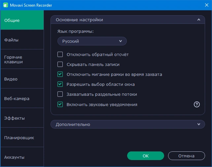Image resolution: width=212 pixels, height=167 pixels.
Task: Enable 'Захватывать раздельные потоки' checkbox
Action: click(60, 94)
